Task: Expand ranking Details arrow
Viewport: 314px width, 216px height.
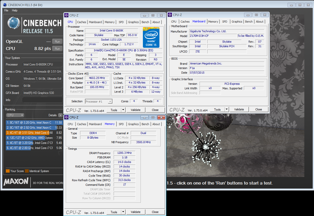Action: (x=60, y=115)
